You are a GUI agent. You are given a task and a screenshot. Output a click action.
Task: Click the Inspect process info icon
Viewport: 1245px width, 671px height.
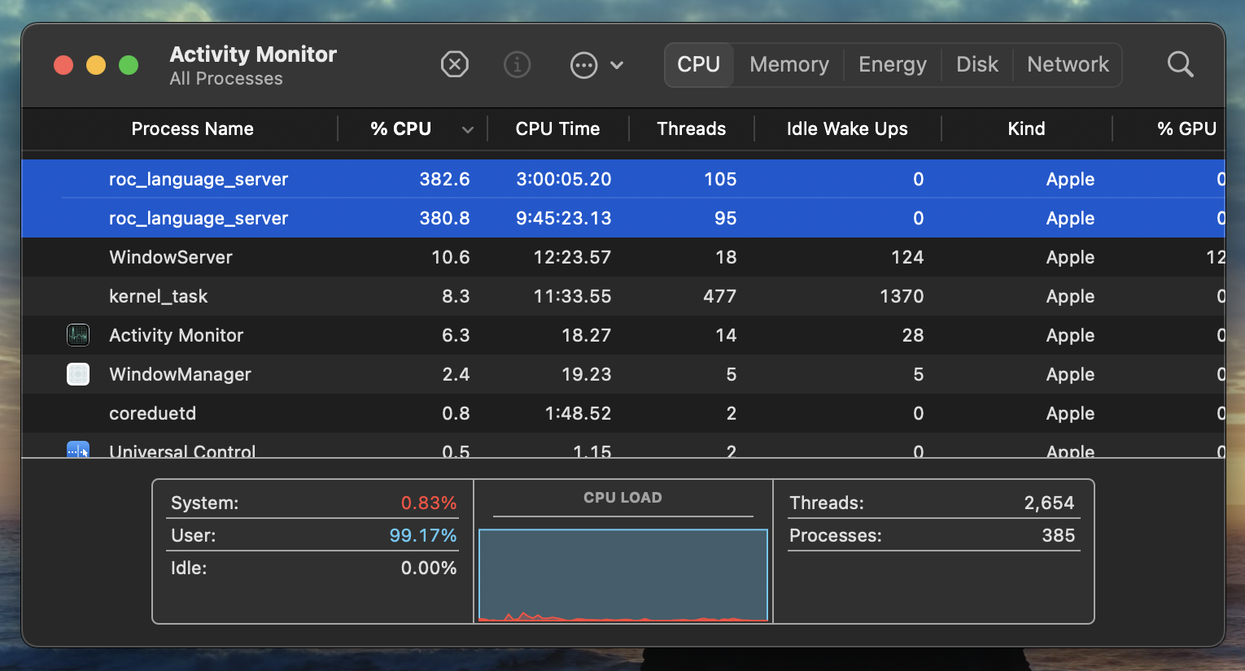(517, 64)
